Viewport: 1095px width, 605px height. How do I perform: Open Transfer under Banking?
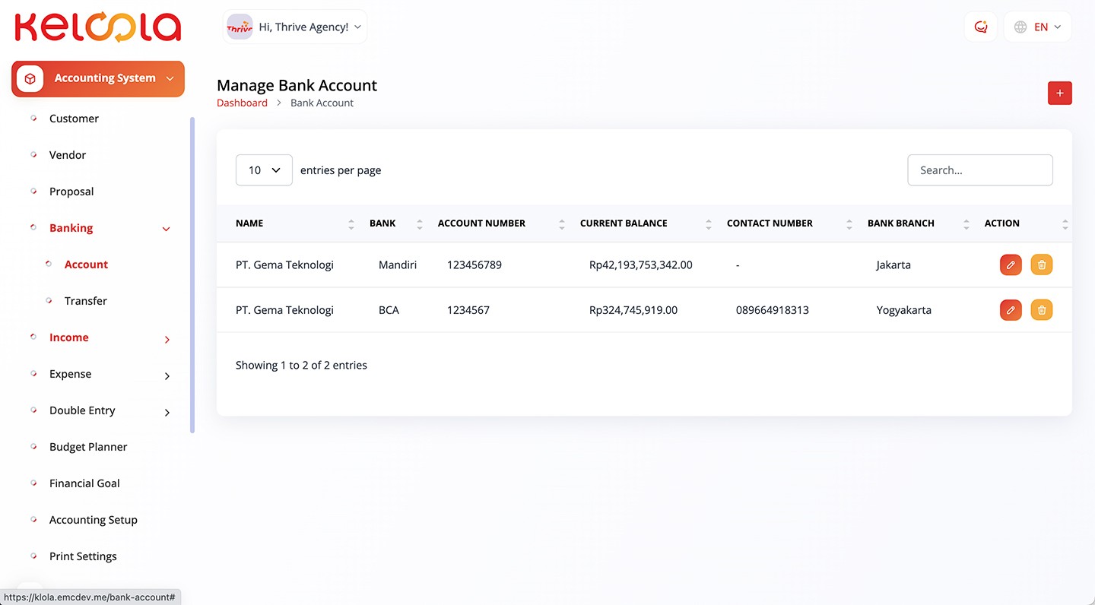click(x=85, y=301)
